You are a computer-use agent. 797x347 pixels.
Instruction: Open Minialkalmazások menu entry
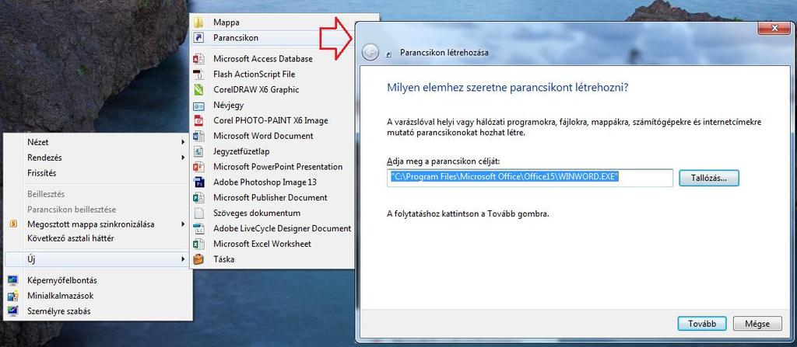(97, 296)
